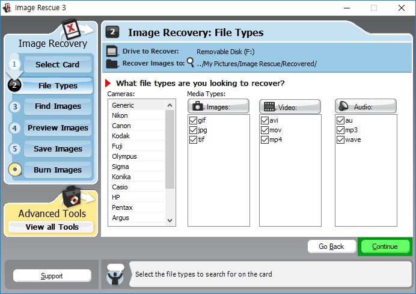Click the Cameras list scroll down arrow

pos(170,220)
